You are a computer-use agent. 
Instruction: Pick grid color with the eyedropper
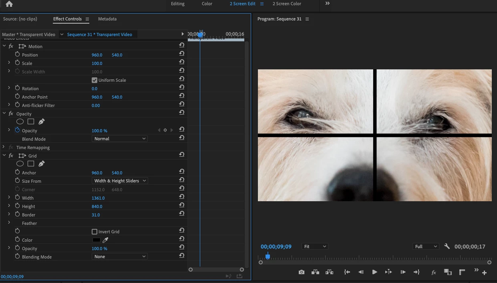click(106, 240)
